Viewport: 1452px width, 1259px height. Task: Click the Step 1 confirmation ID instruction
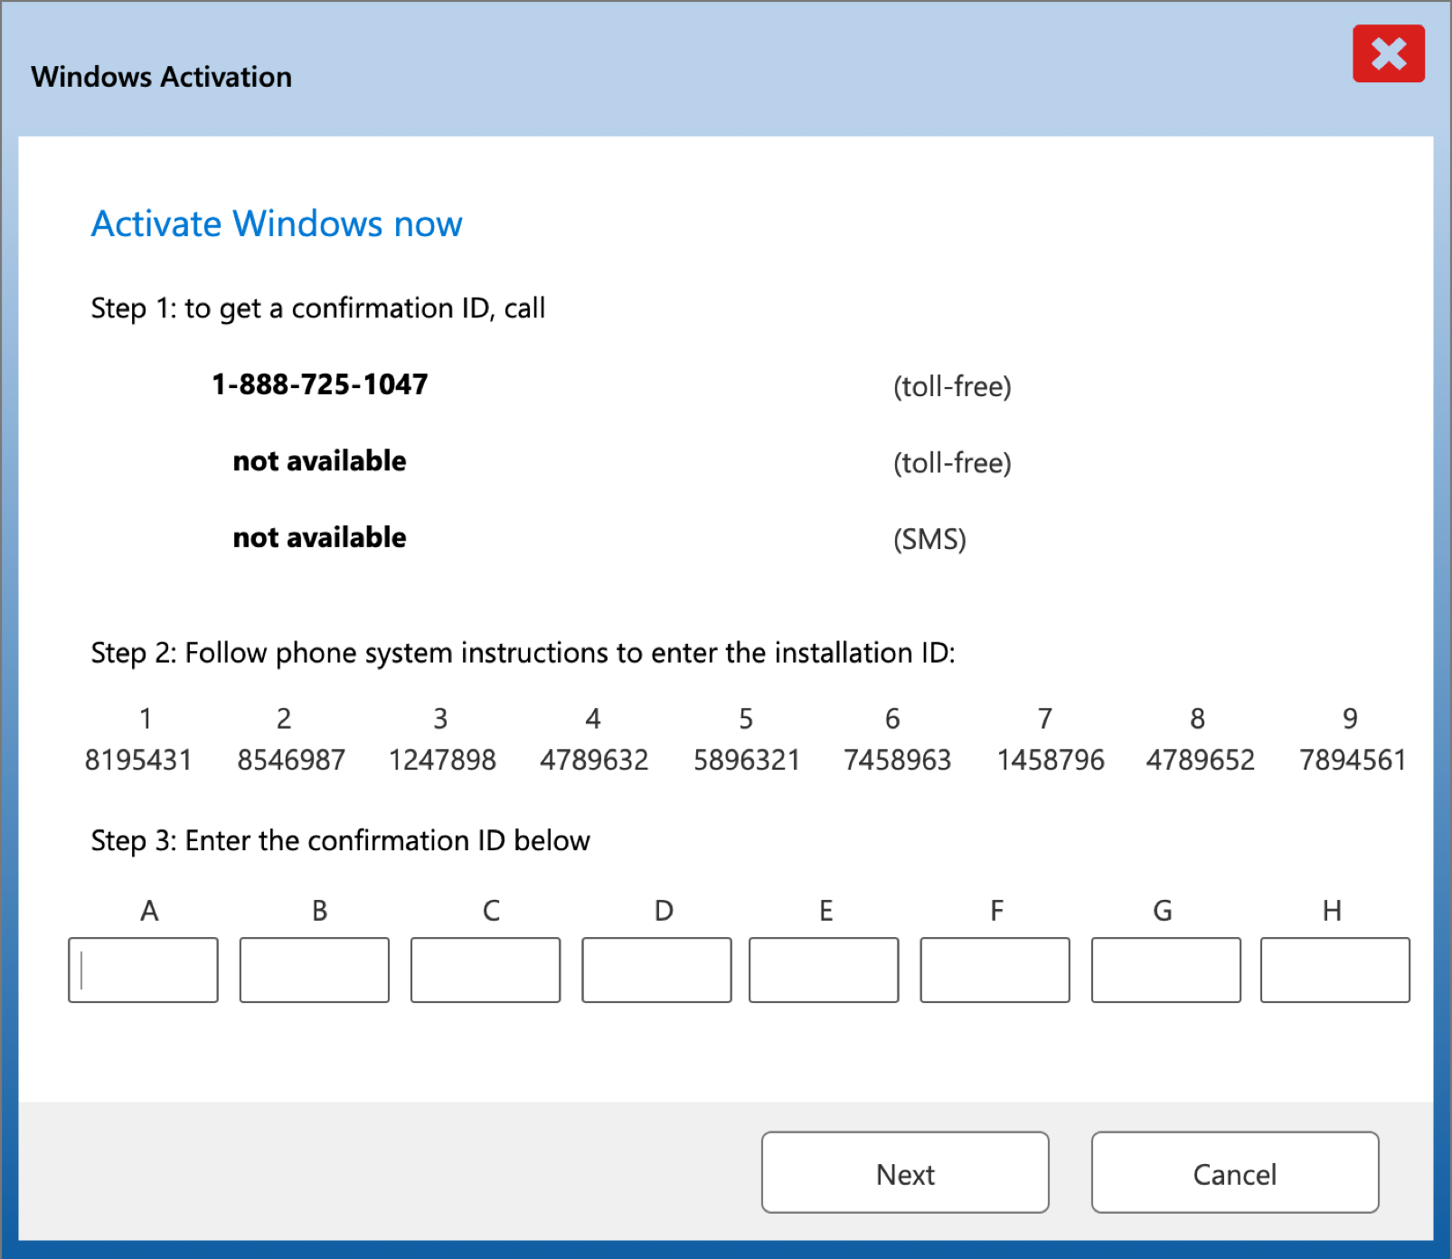(x=318, y=309)
